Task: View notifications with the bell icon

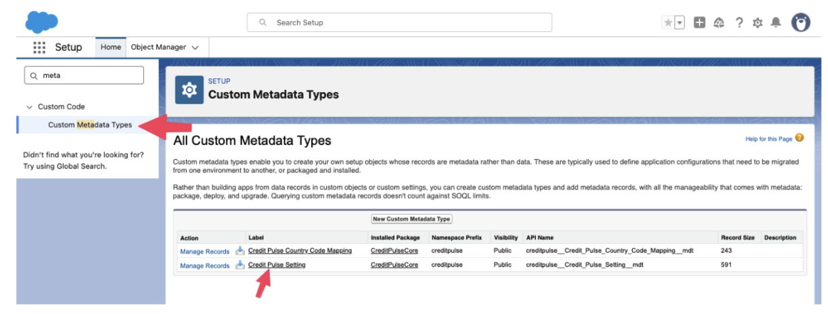Action: click(x=777, y=22)
